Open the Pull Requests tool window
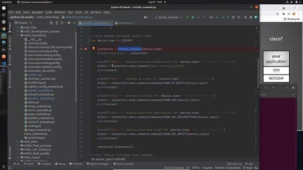 point(10,79)
